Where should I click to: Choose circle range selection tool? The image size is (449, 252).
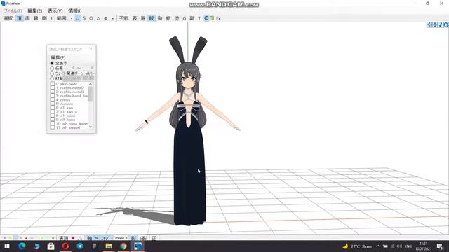pyautogui.click(x=91, y=18)
